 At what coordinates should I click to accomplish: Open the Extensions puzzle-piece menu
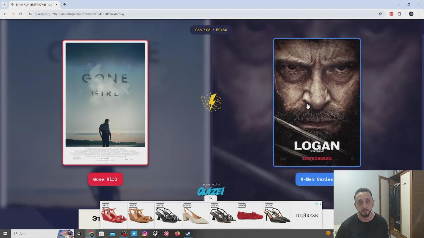(399, 14)
